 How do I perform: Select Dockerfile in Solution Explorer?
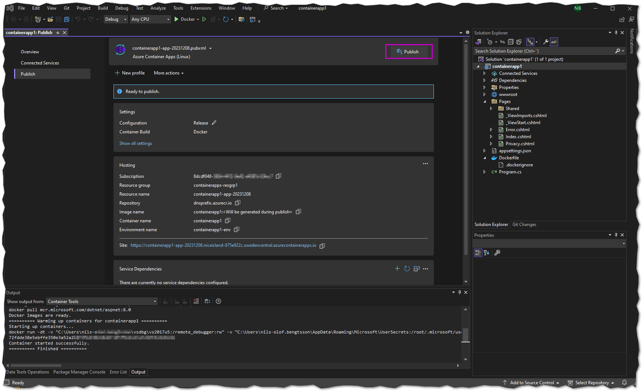coord(509,158)
